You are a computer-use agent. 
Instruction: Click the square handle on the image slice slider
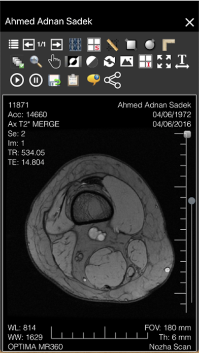coord(187,134)
